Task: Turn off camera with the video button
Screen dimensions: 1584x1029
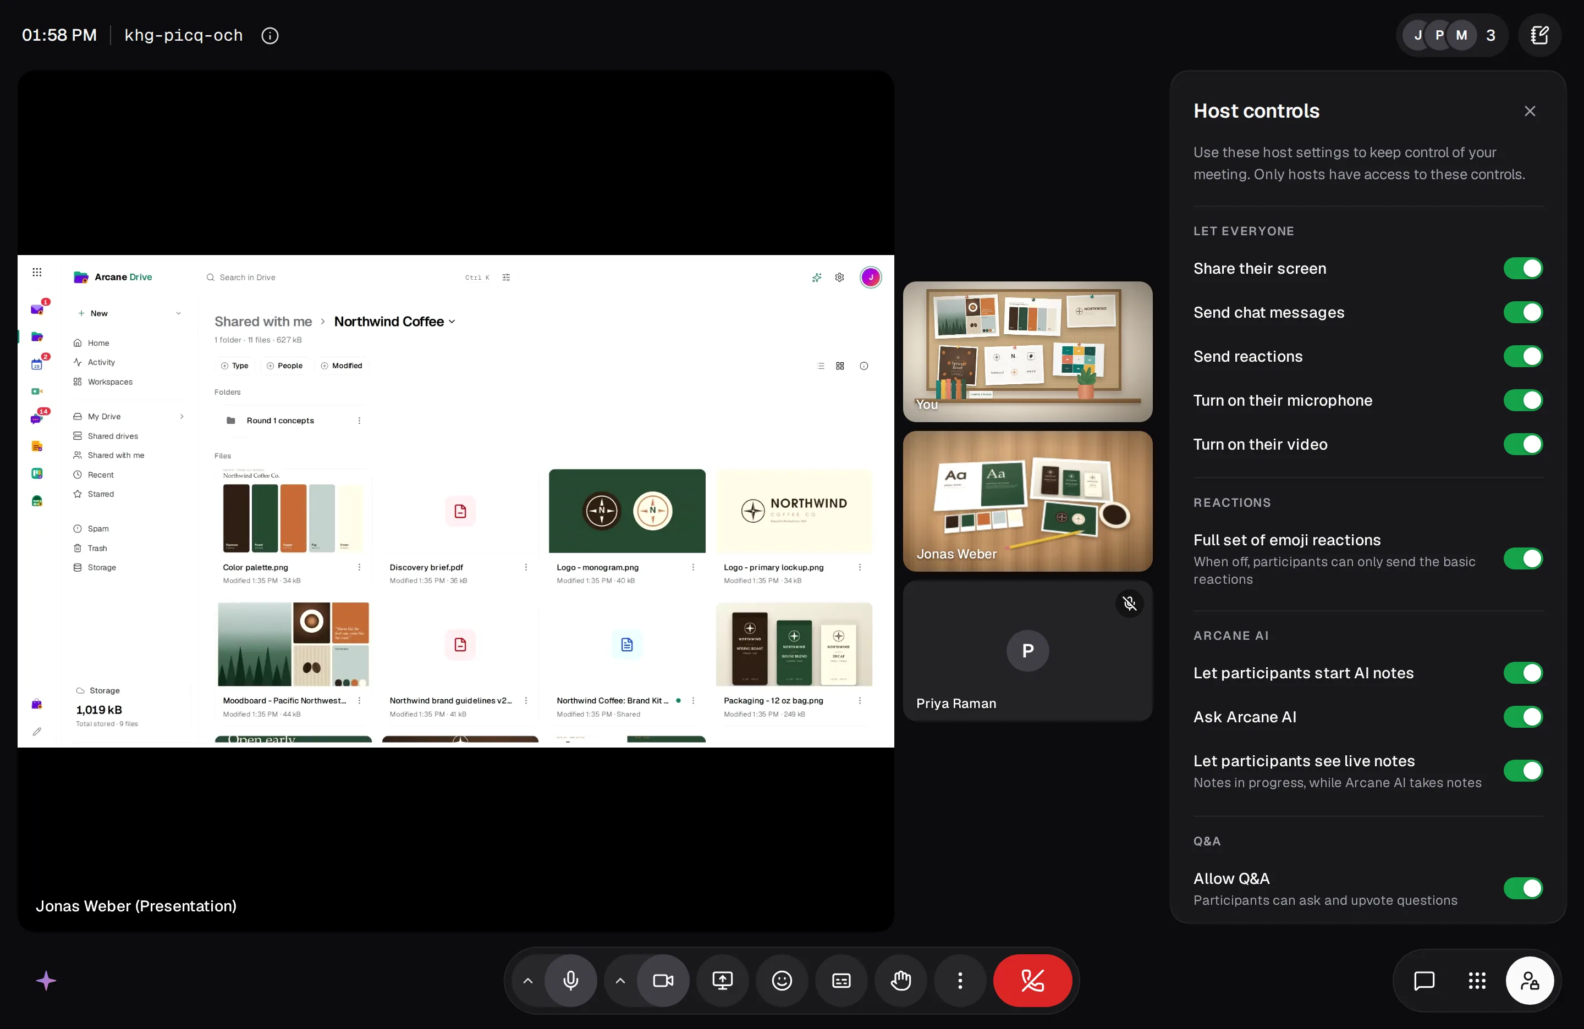Action: click(x=663, y=980)
